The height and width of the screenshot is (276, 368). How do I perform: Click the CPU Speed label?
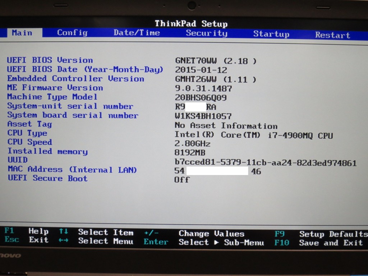click(30, 142)
